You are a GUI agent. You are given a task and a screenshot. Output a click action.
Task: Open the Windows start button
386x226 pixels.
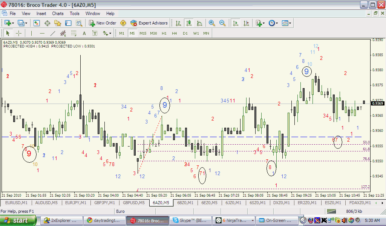pos(18,220)
